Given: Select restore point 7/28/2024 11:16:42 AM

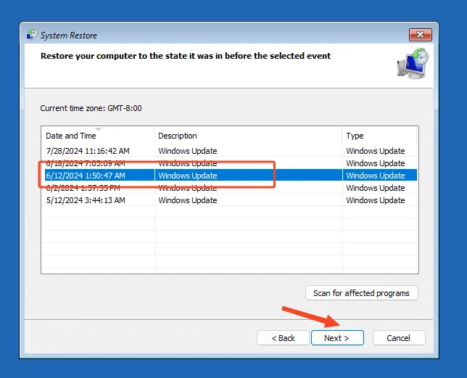Looking at the screenshot, I should point(229,151).
